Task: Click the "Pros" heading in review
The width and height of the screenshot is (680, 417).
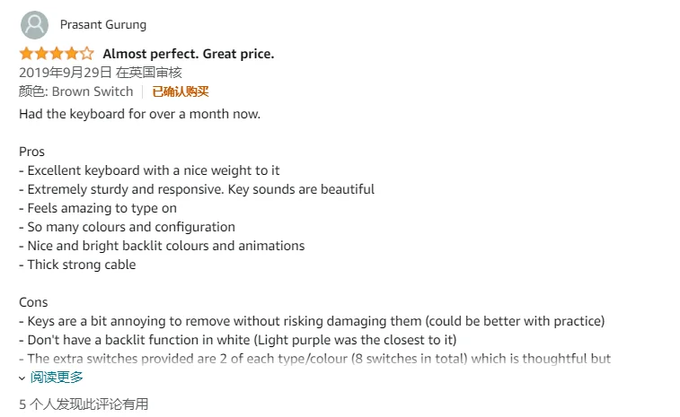Action: pos(31,152)
